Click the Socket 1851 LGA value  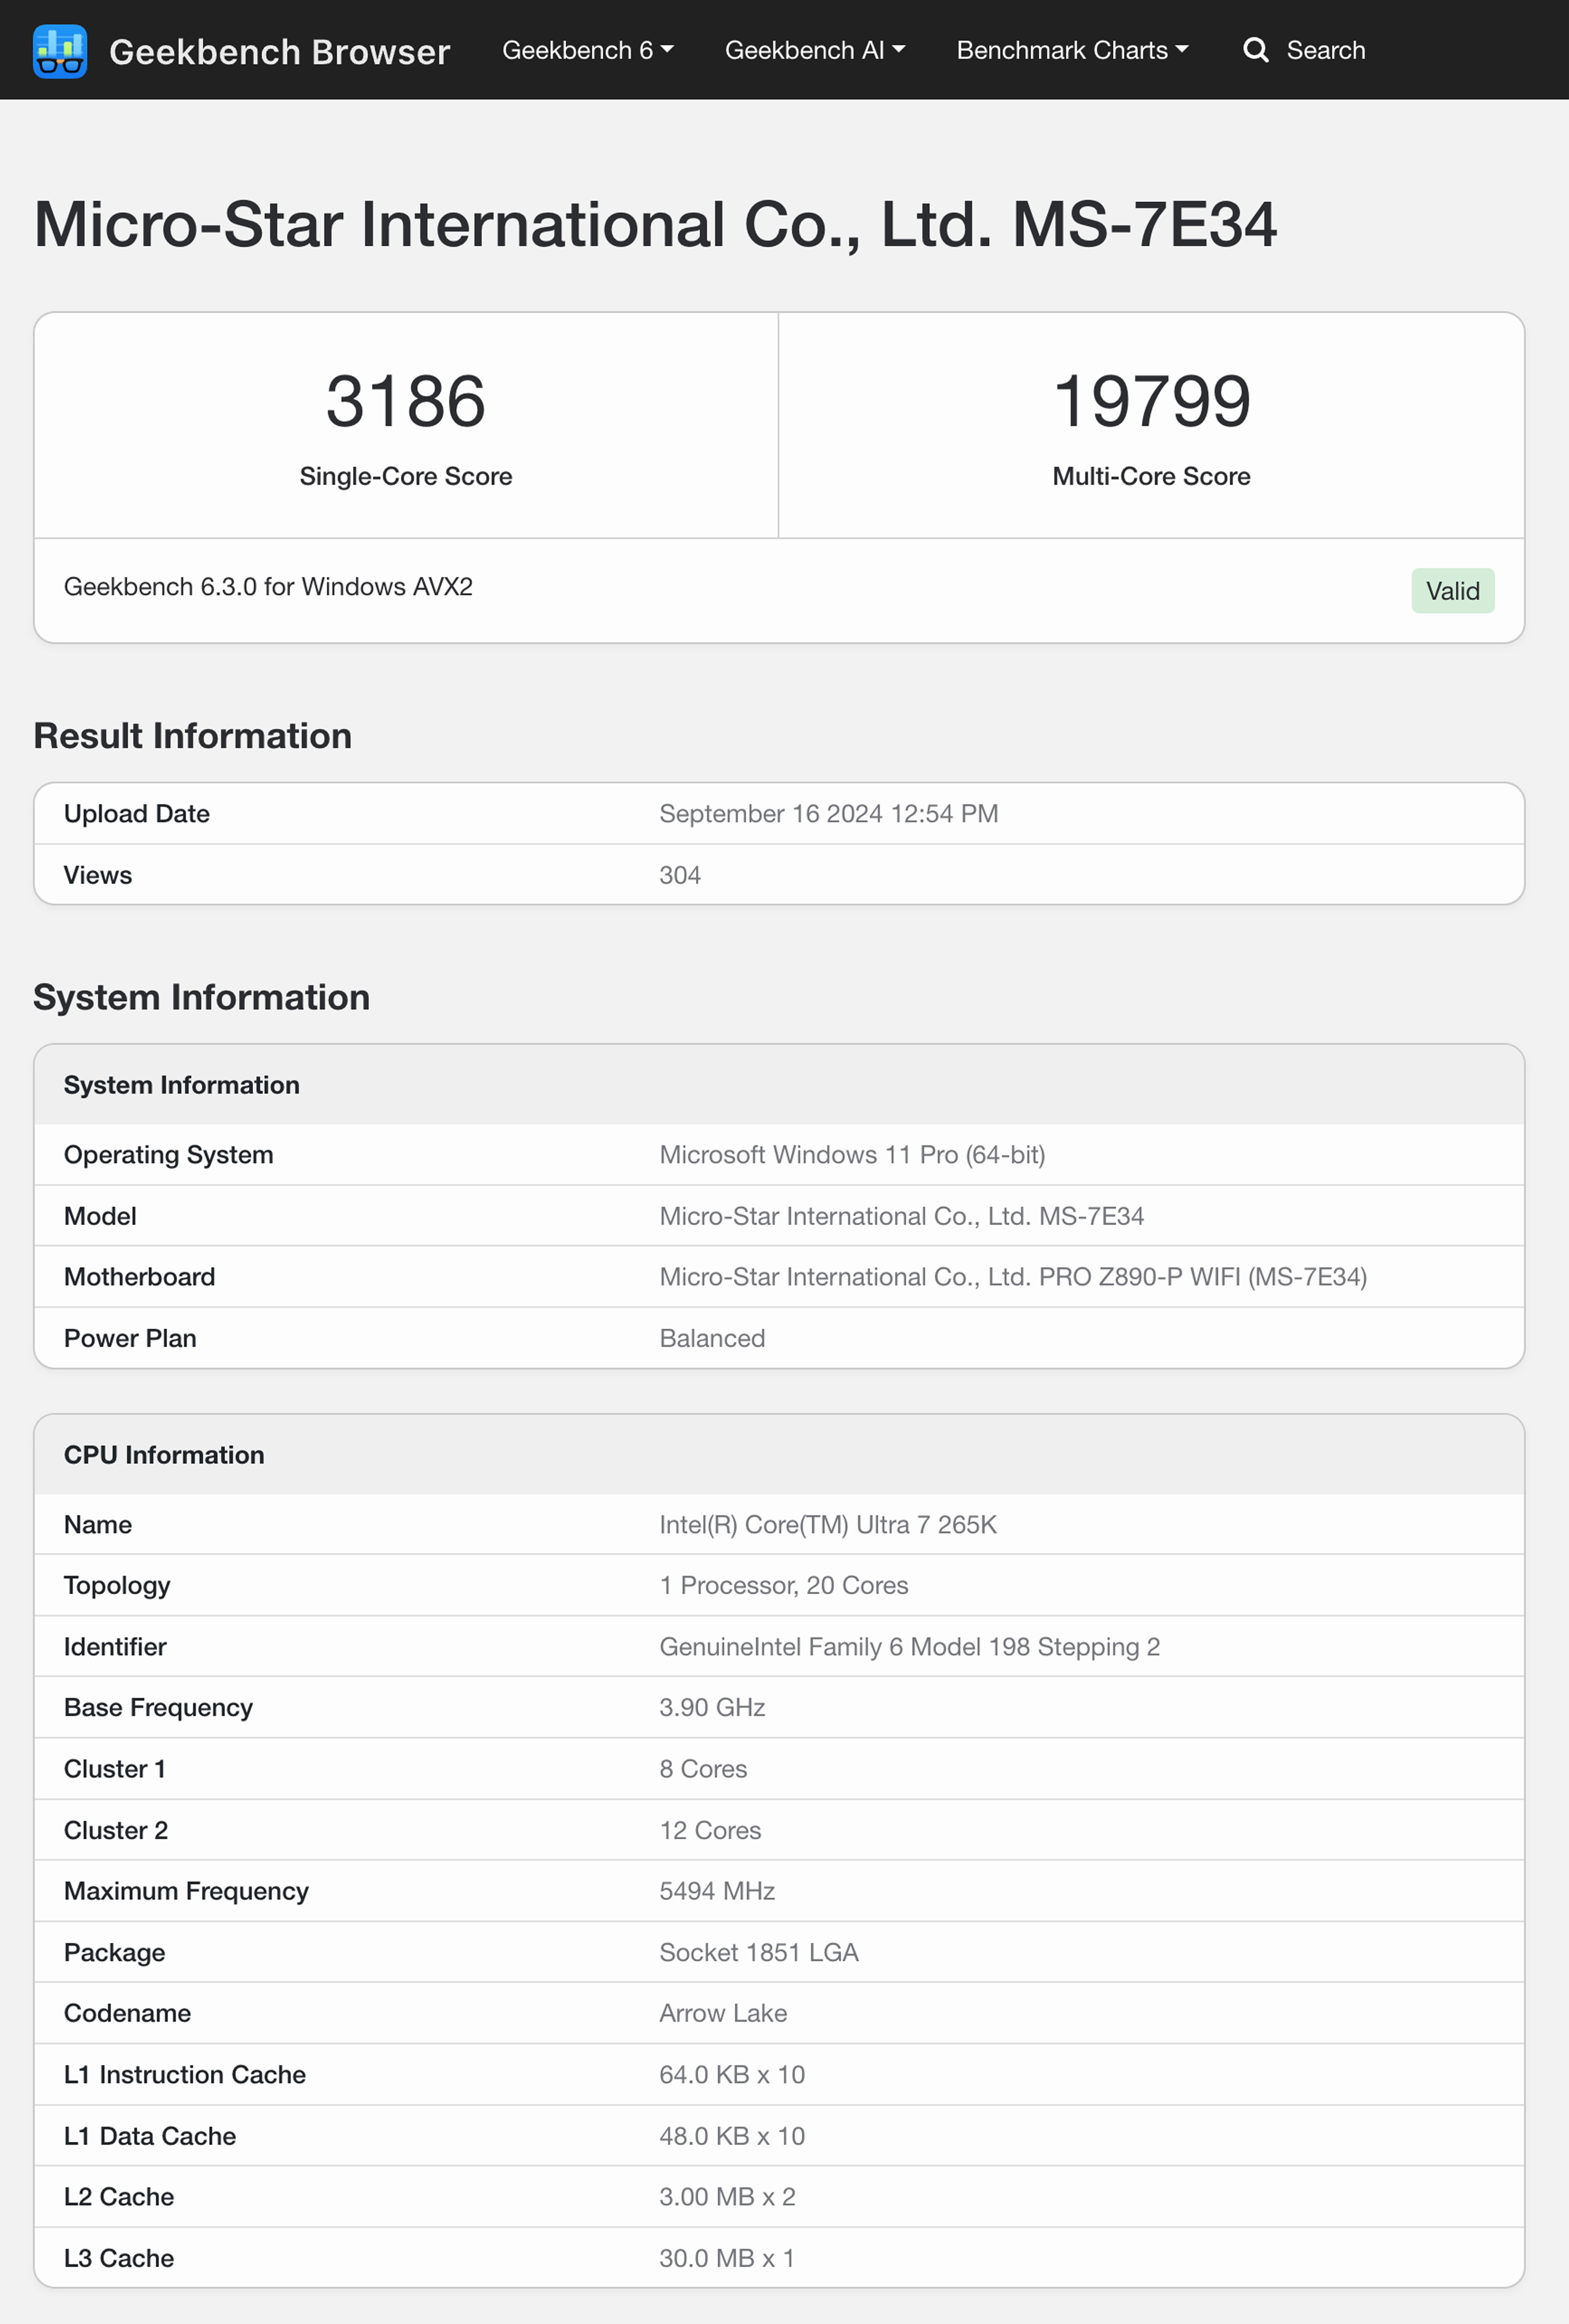pos(759,1953)
